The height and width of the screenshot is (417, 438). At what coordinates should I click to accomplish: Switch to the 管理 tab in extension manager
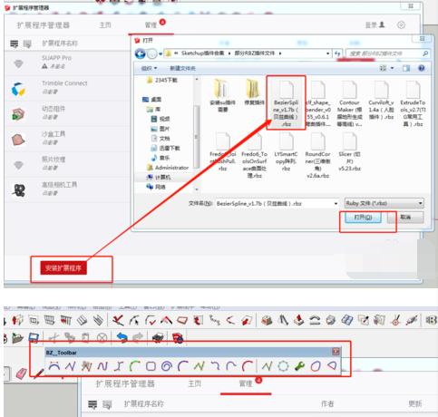(x=151, y=25)
